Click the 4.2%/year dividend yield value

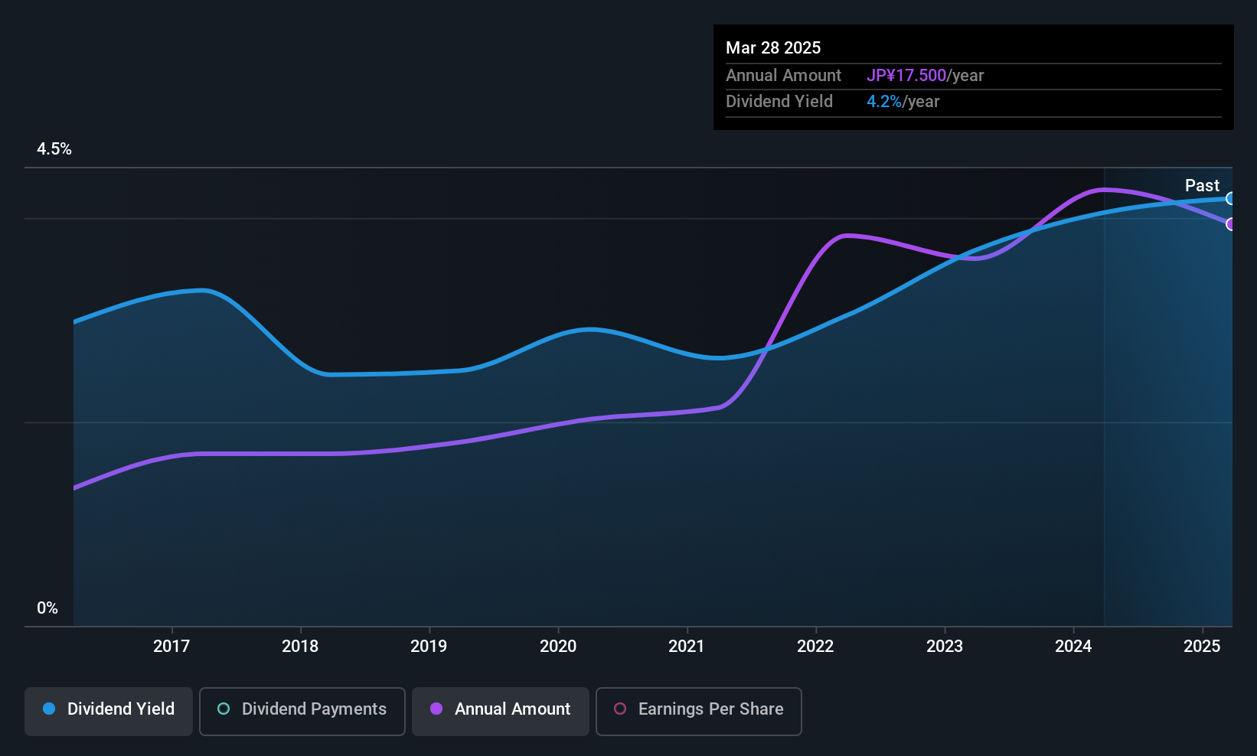pyautogui.click(x=903, y=101)
